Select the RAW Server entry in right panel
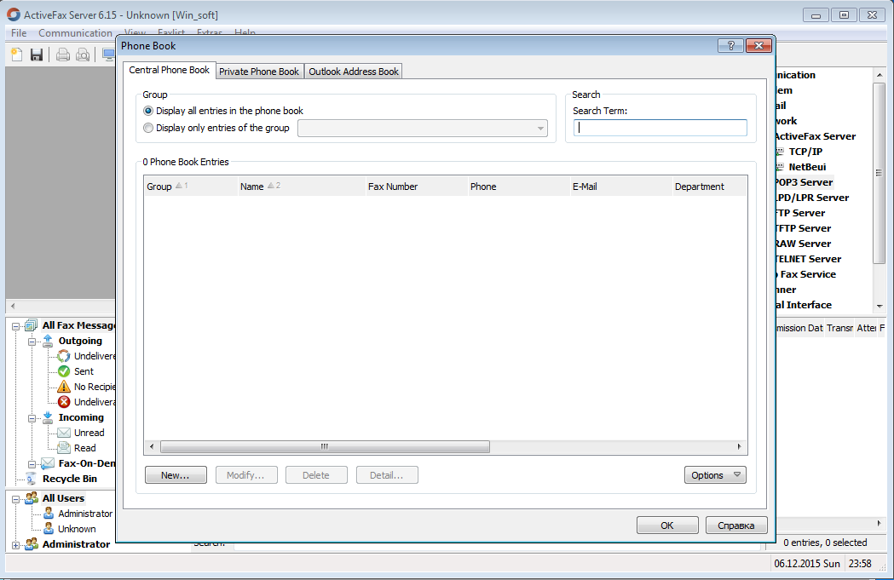Viewport: 894px width, 580px height. pyautogui.click(x=802, y=244)
